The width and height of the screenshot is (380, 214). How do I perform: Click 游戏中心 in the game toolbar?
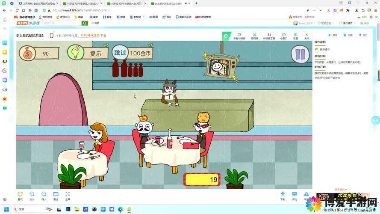tap(63, 17)
